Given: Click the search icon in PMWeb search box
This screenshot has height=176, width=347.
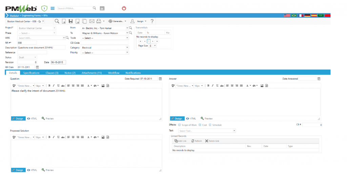Looking at the screenshot, I should 94,8.
